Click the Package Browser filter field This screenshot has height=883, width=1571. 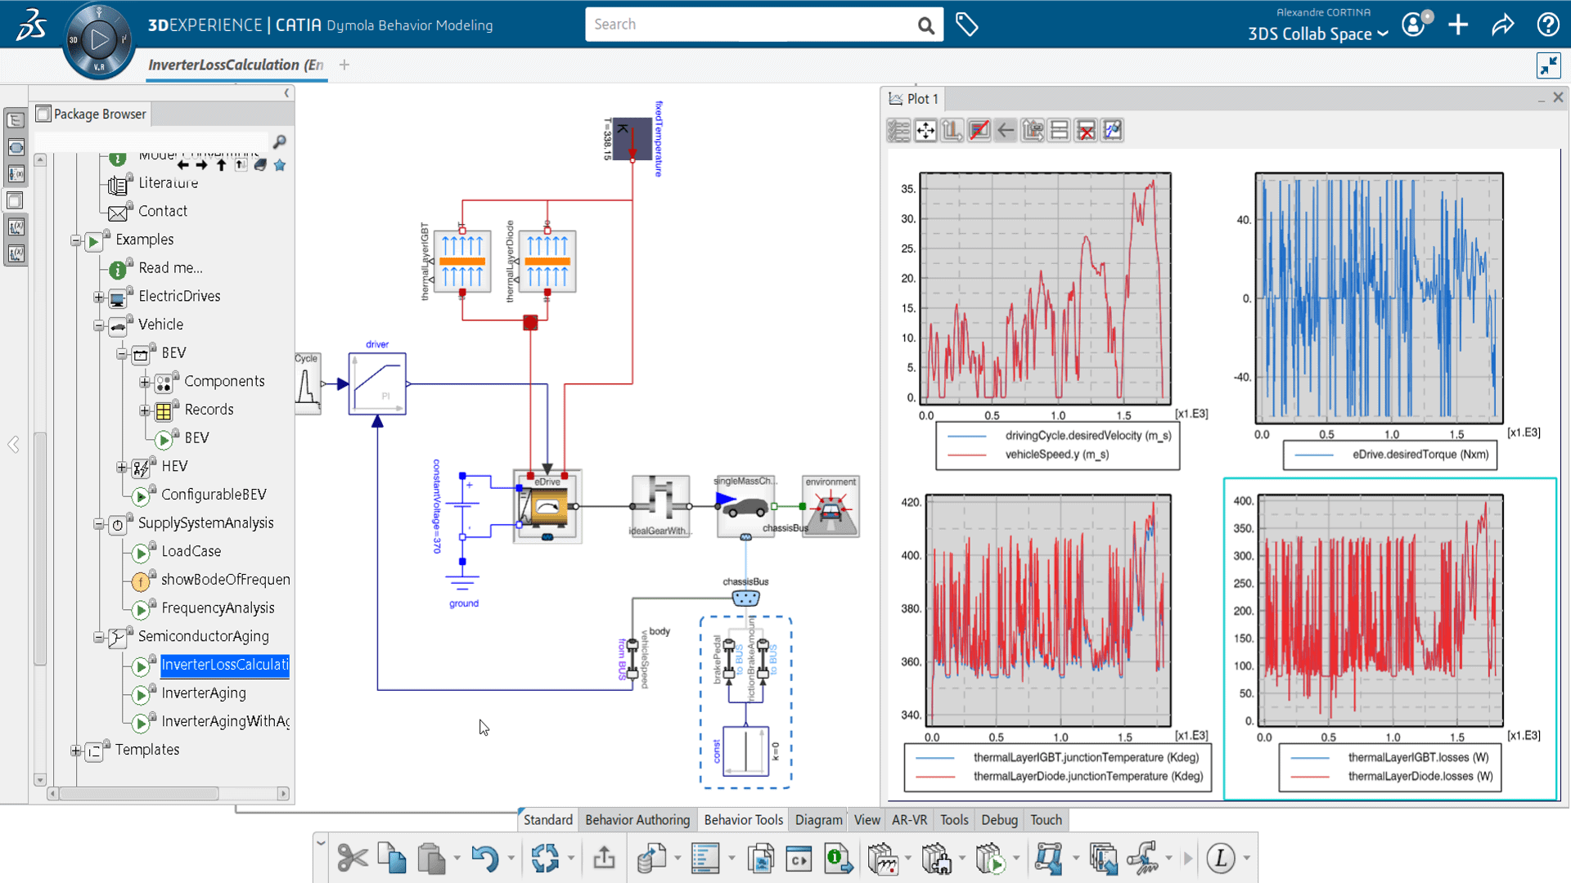pyautogui.click(x=151, y=142)
